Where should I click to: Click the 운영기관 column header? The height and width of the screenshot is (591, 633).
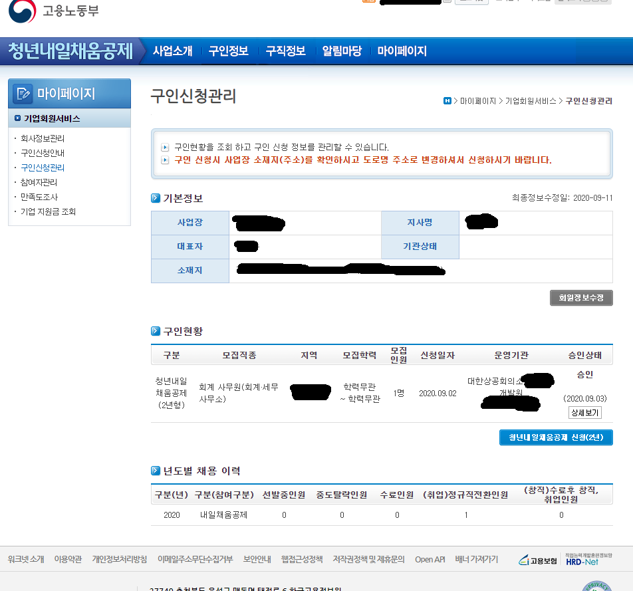(511, 355)
